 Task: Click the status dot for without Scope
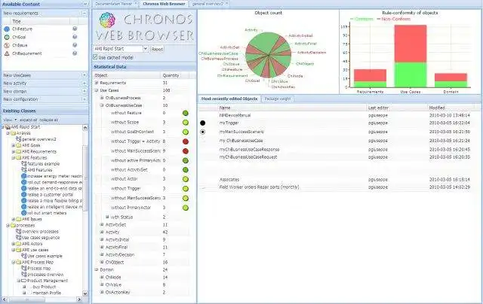tap(186, 123)
